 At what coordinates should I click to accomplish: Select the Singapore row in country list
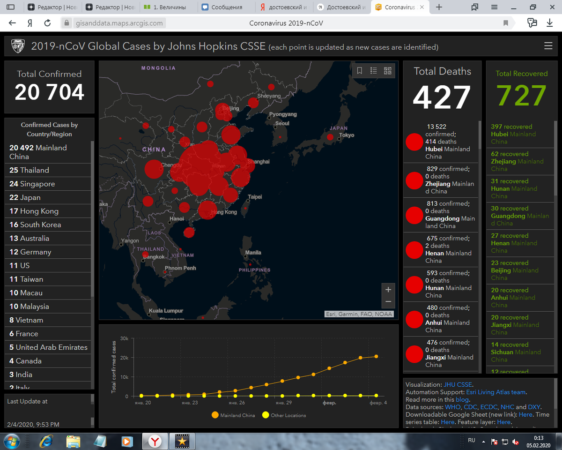pos(48,184)
